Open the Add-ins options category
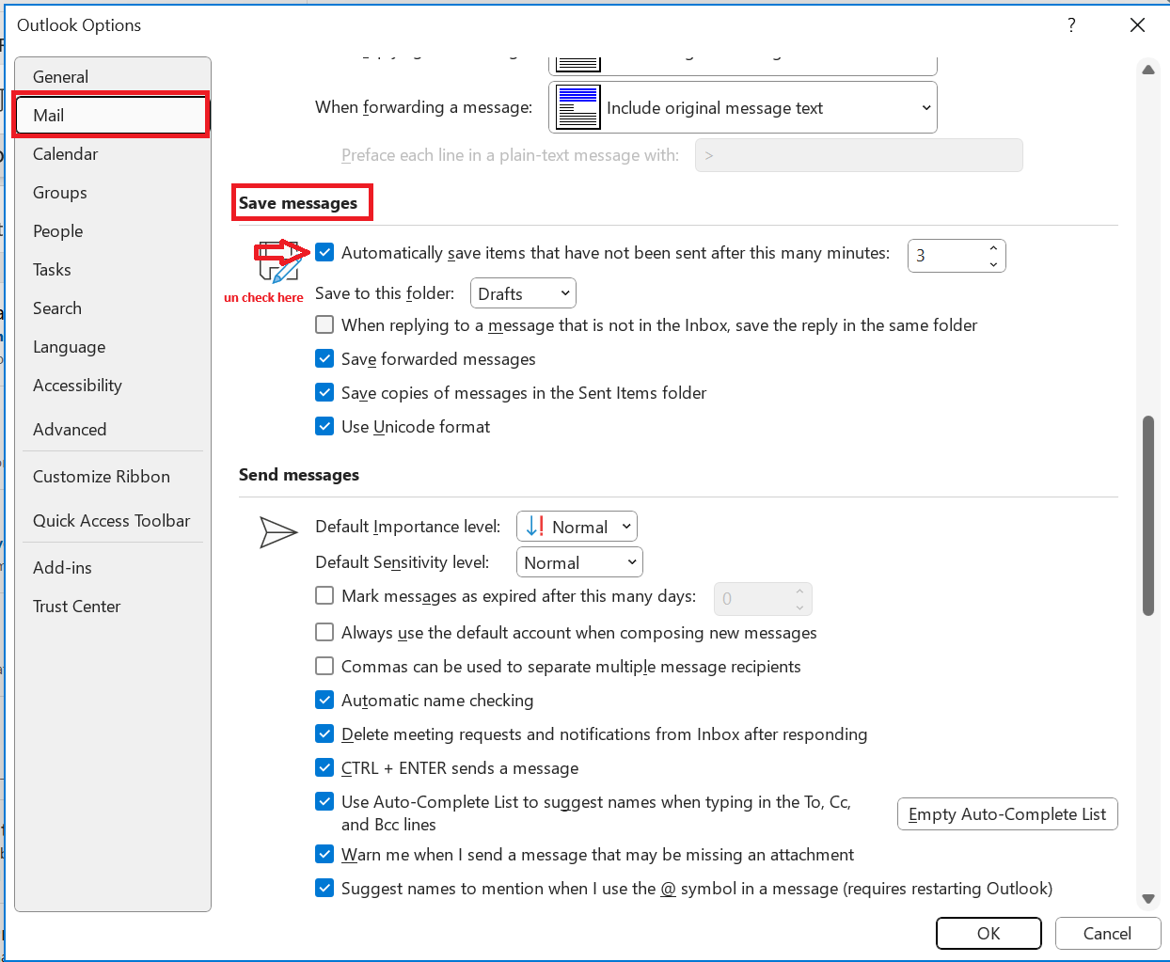The image size is (1170, 962). [113, 568]
